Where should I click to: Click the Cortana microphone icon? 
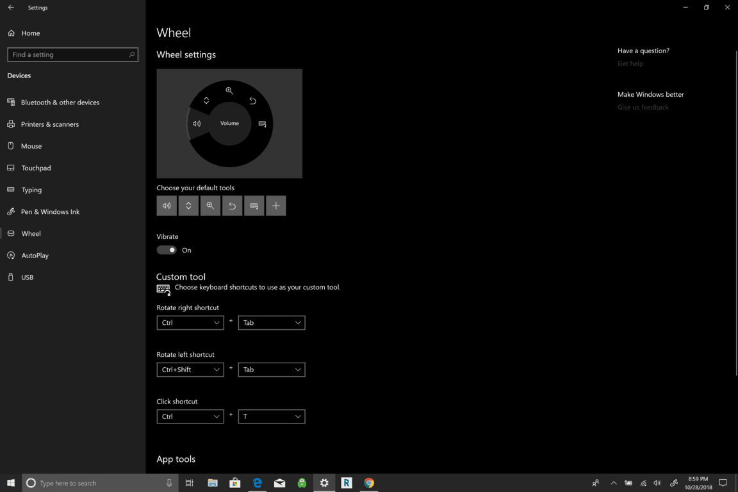tap(169, 483)
